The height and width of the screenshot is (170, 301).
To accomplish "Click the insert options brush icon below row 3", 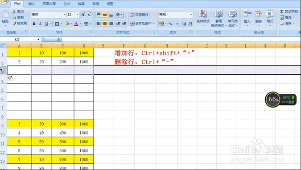I will coord(10,77).
